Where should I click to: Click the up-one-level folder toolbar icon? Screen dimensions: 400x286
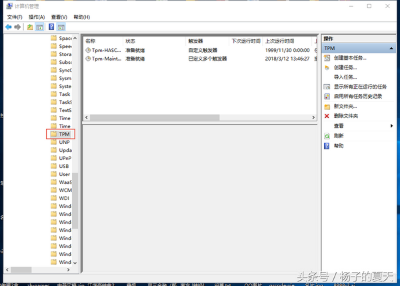point(29,27)
